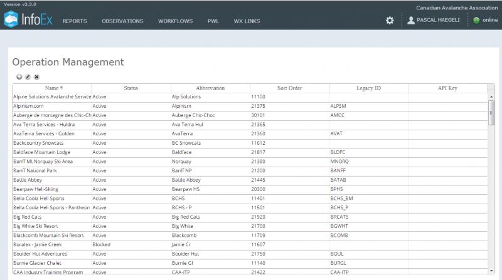Click sort order value 20300
The height and width of the screenshot is (280, 502).
[x=258, y=190]
